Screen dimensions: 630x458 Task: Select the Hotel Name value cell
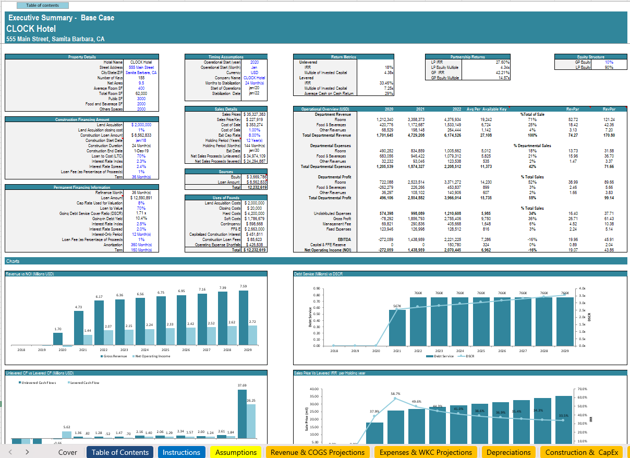[x=141, y=62]
